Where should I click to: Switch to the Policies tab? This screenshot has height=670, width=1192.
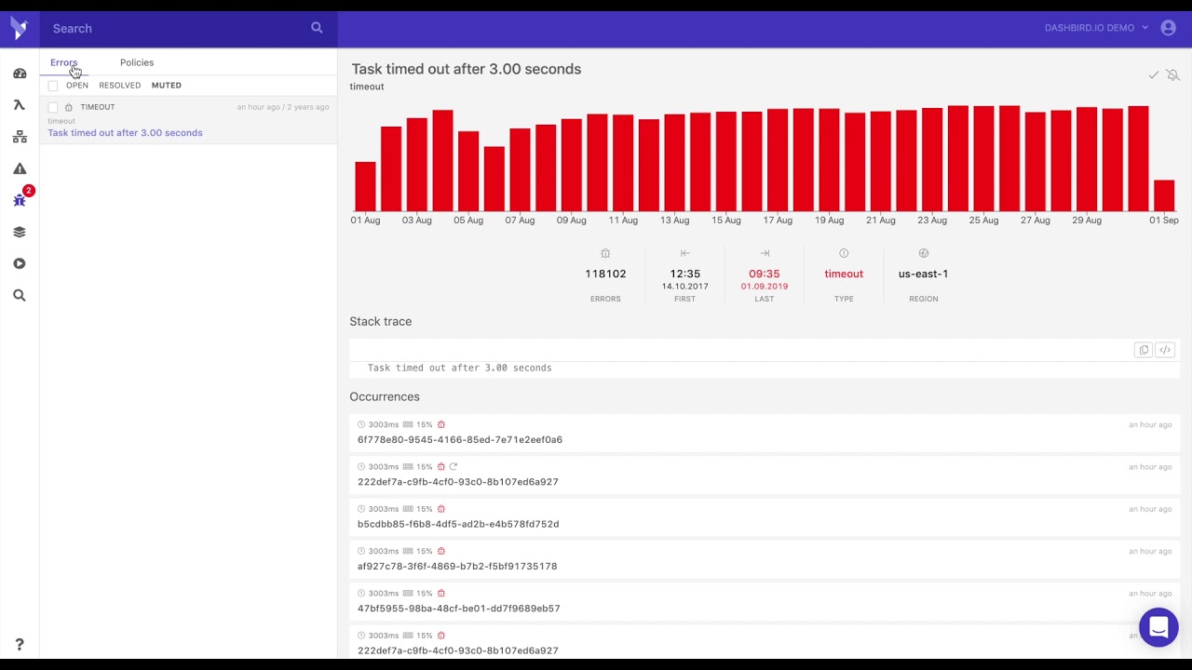(137, 62)
